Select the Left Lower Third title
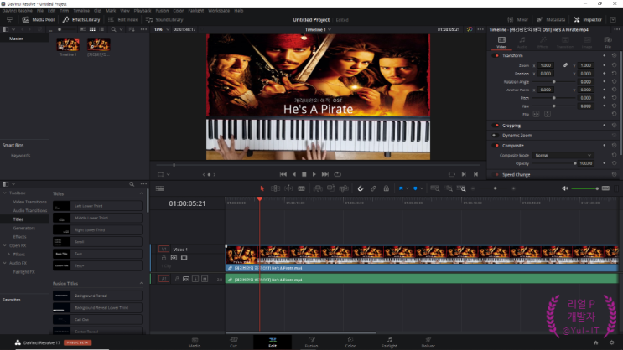 [97, 206]
